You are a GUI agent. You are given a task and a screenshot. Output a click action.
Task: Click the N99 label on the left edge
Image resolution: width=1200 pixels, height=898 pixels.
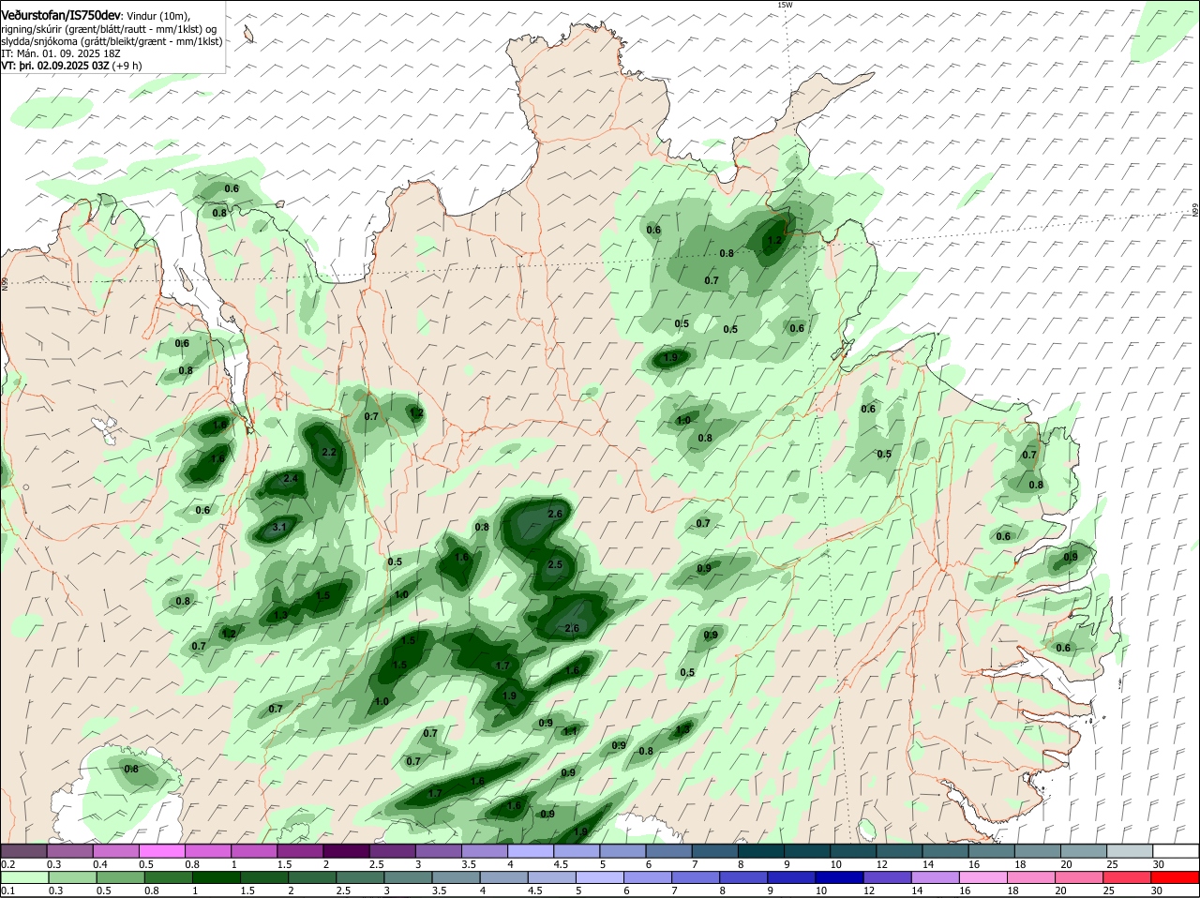[5, 282]
